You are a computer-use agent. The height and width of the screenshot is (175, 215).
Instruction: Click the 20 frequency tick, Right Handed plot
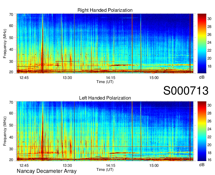[11, 72]
